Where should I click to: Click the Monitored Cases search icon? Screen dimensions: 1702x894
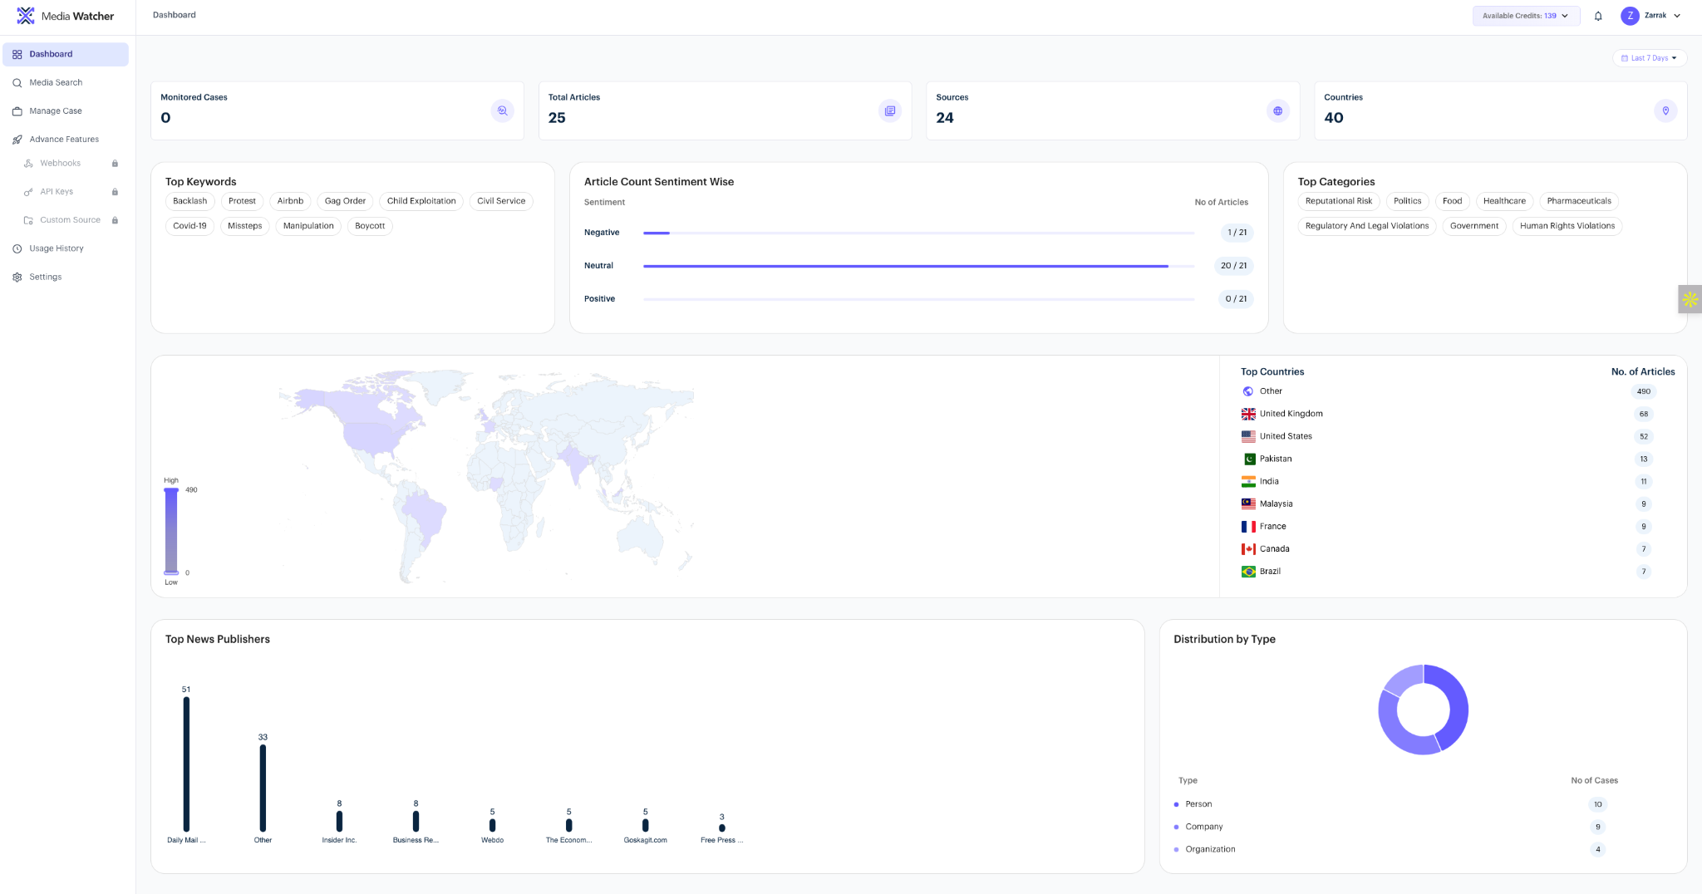click(x=502, y=111)
